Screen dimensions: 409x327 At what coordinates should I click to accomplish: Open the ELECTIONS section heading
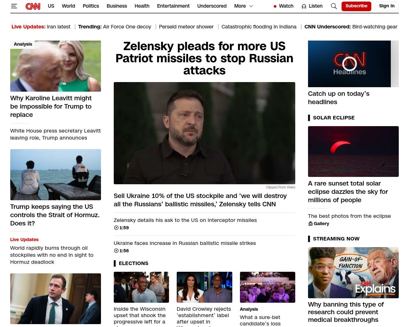[x=134, y=263]
